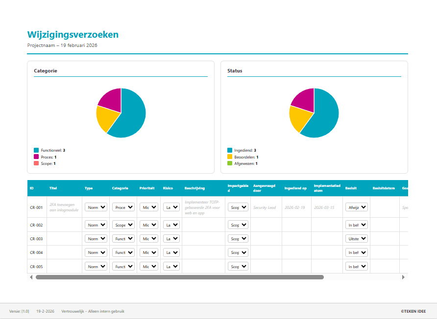Click the Ingediend legend swatch under Status
This screenshot has height=319, width=437.
pos(228,150)
